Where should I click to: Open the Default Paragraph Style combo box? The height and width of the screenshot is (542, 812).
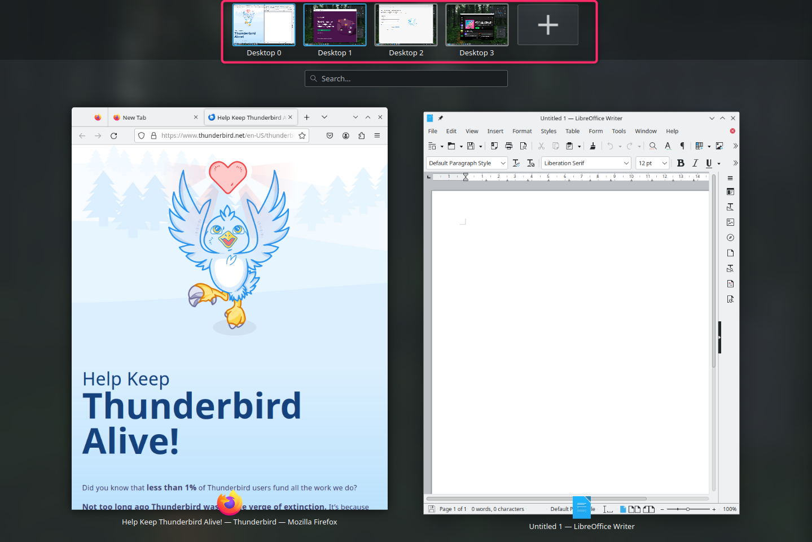[x=467, y=163]
